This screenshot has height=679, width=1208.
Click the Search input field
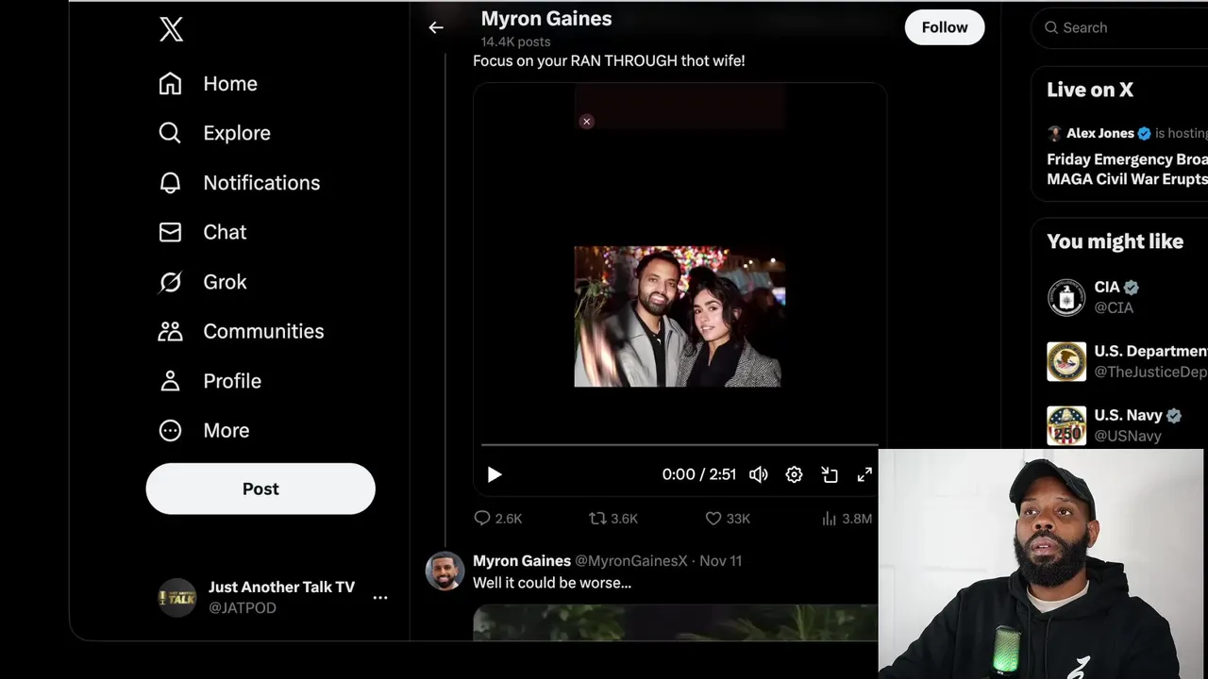1123,27
